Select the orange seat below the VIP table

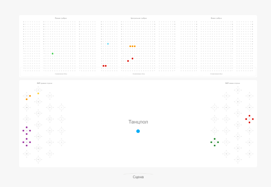tap(26, 99)
